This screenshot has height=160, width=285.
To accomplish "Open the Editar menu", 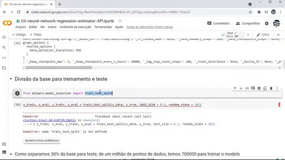I will 33,27.
